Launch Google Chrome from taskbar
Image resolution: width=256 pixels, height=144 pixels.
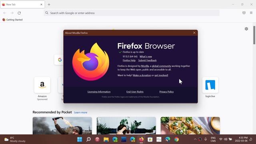click(x=176, y=140)
